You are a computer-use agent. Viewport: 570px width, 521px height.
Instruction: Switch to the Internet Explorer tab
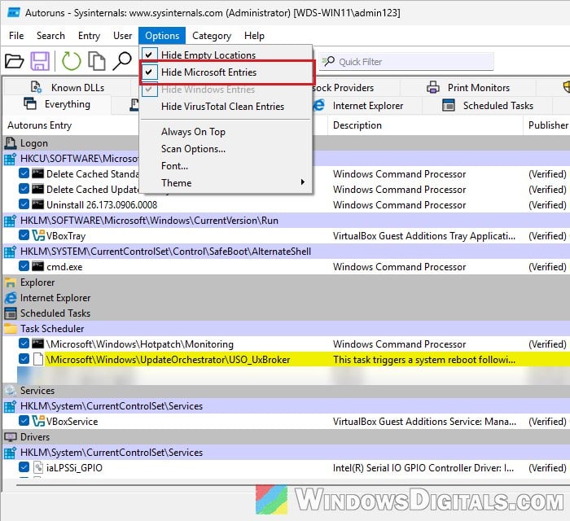click(367, 105)
